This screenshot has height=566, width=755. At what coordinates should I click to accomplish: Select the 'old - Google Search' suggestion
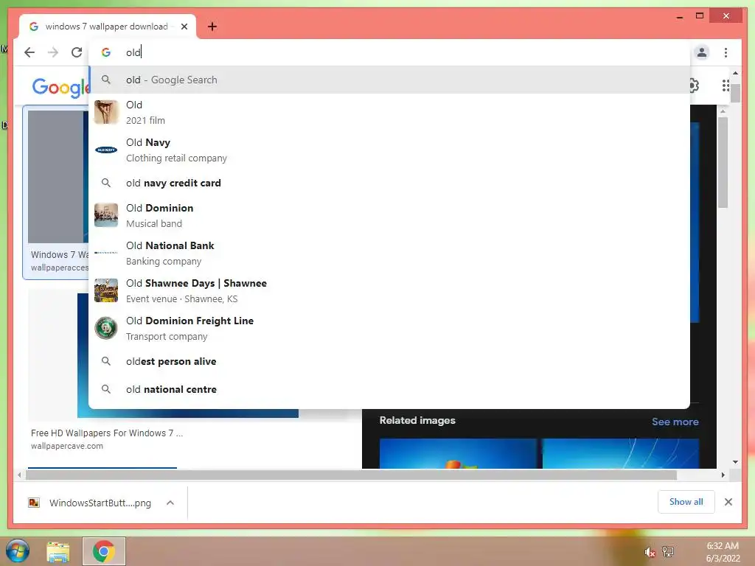click(x=389, y=80)
